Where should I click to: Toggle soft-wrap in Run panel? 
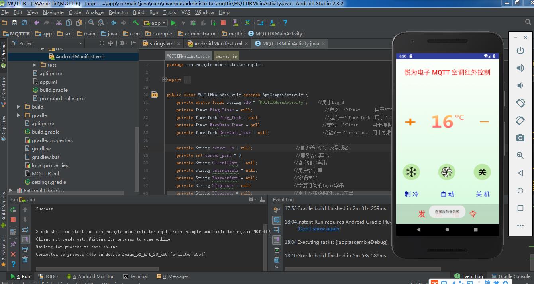click(25, 230)
